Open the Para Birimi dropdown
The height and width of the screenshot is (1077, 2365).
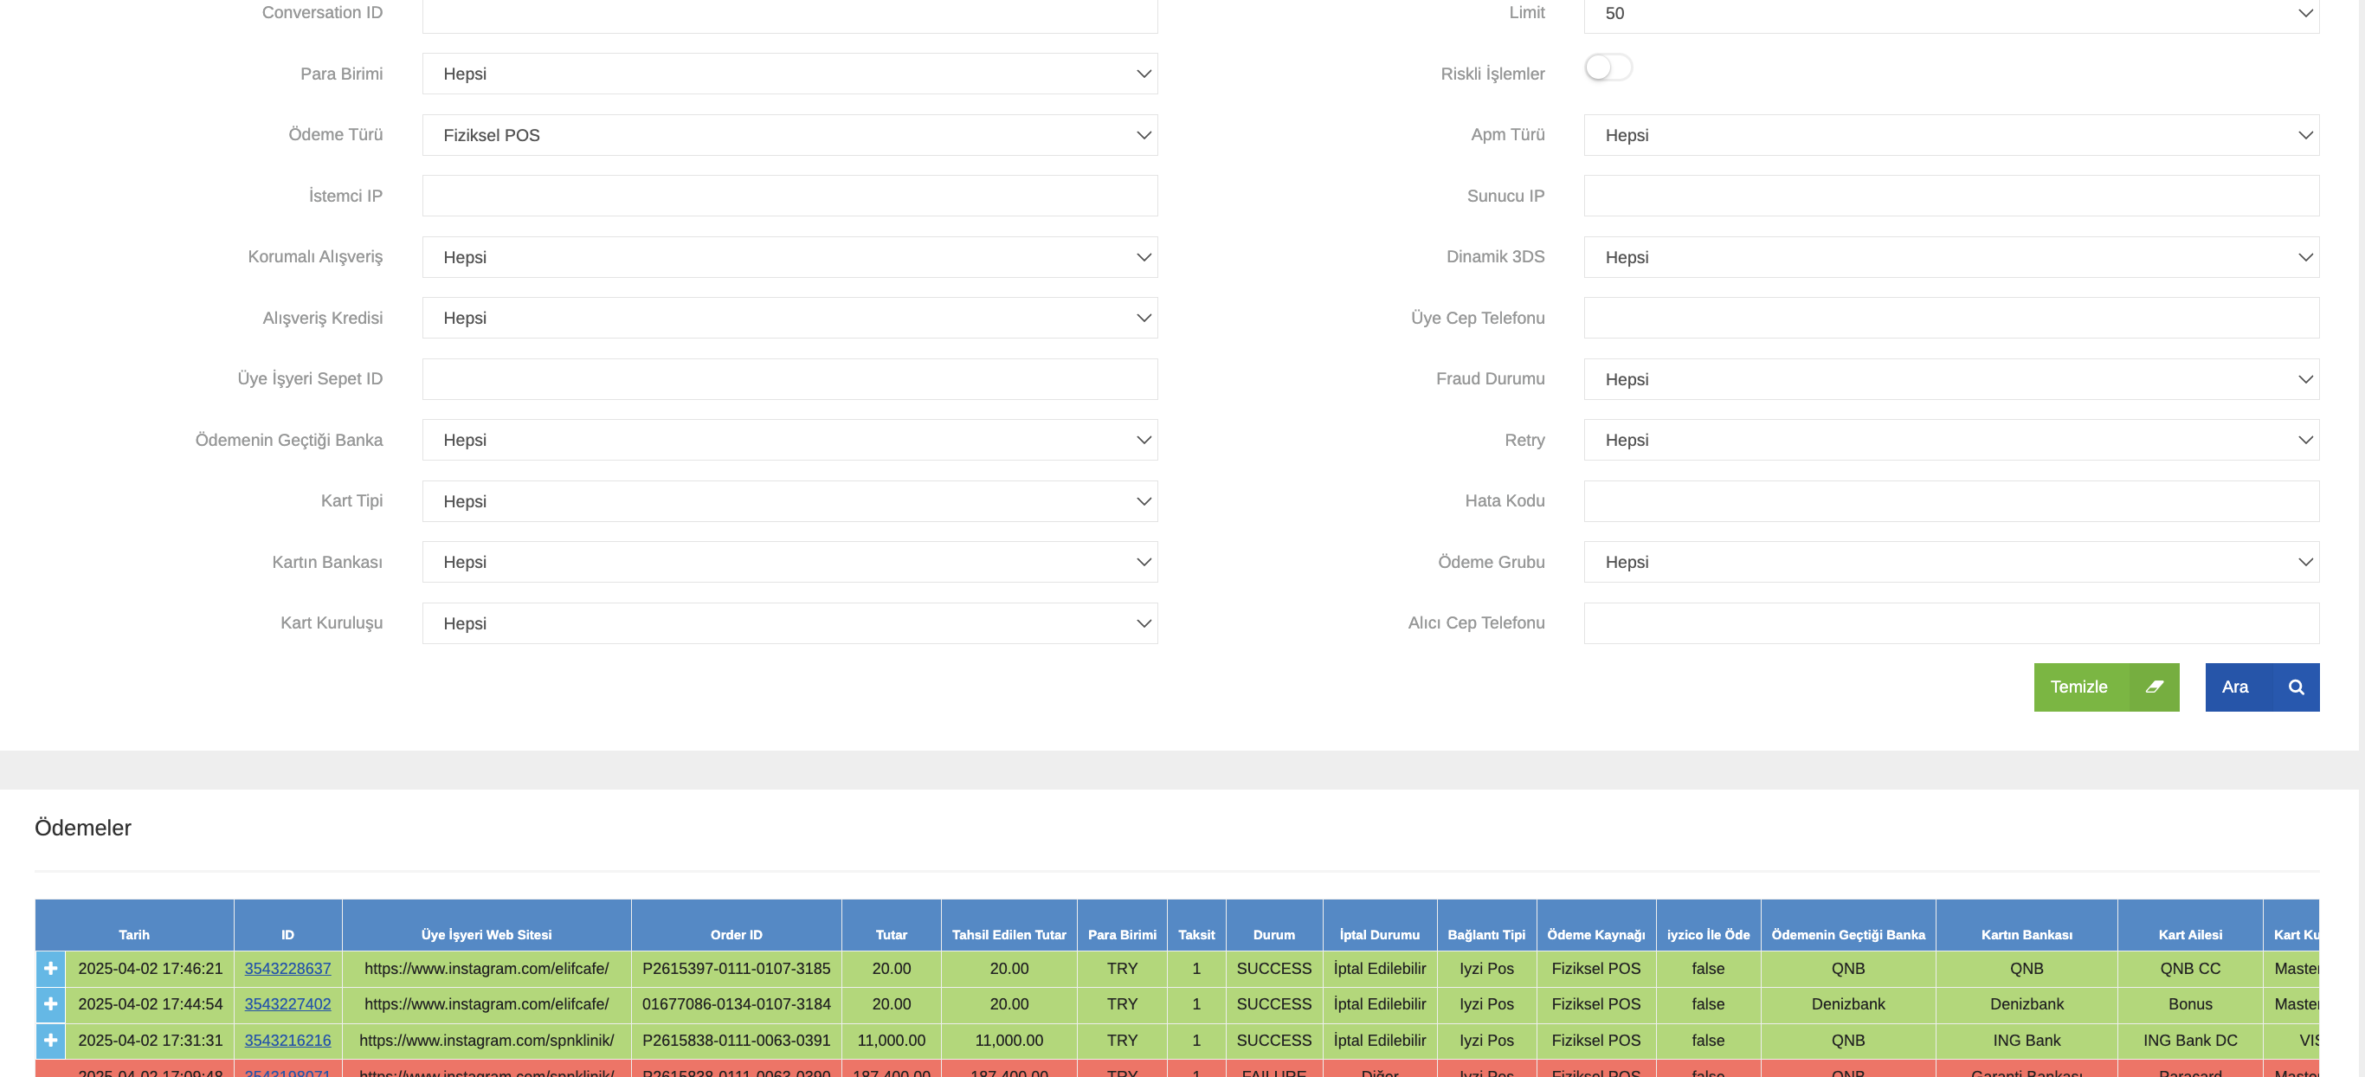point(789,74)
